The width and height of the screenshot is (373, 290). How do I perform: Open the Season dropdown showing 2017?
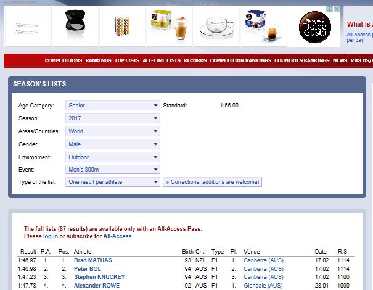click(112, 118)
